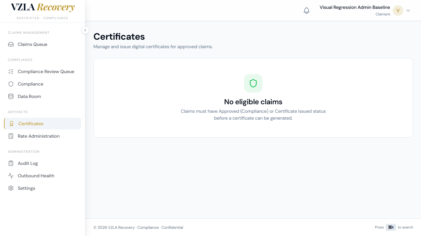Click the VZLA Recovery logo

(x=43, y=8)
